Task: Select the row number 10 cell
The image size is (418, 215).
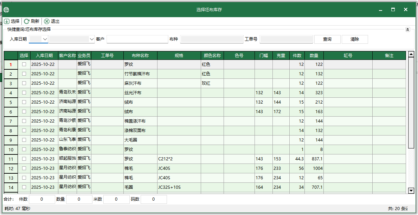Action: (x=11, y=150)
